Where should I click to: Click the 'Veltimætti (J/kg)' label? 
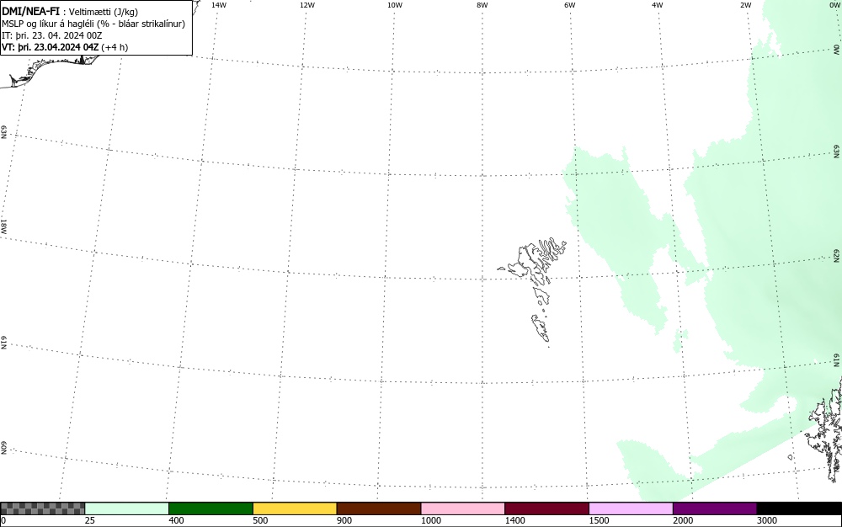click(x=104, y=13)
